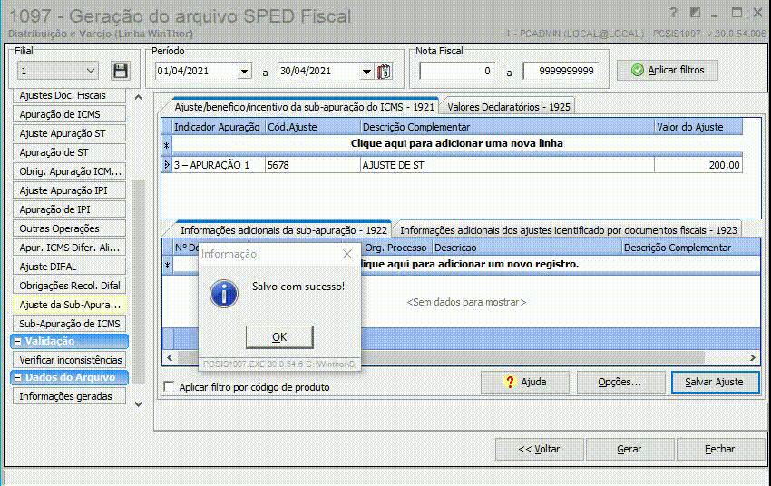Open Sub-Apuração de ICMS sidebar item
The height and width of the screenshot is (486, 771).
click(x=69, y=324)
